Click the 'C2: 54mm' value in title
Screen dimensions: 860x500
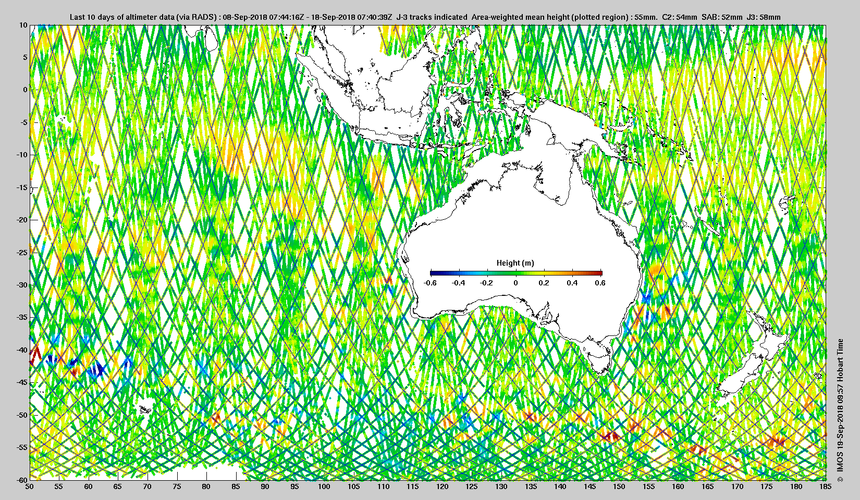tap(679, 17)
